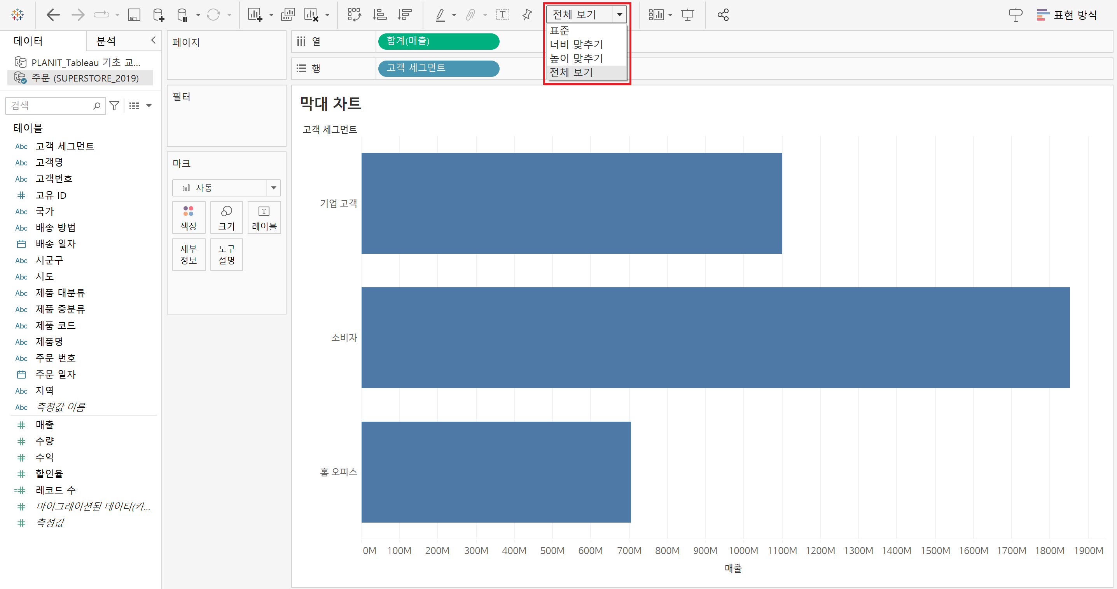Click the pin axis icon
The width and height of the screenshot is (1117, 589).
point(527,15)
